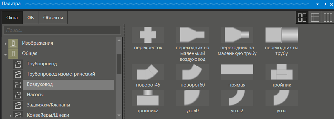Switch to table list view
The image size is (334, 119).
[315, 18]
